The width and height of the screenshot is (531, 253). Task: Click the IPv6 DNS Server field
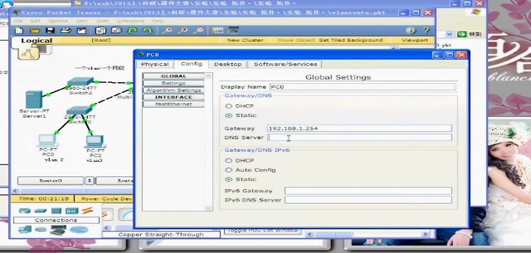pos(368,200)
